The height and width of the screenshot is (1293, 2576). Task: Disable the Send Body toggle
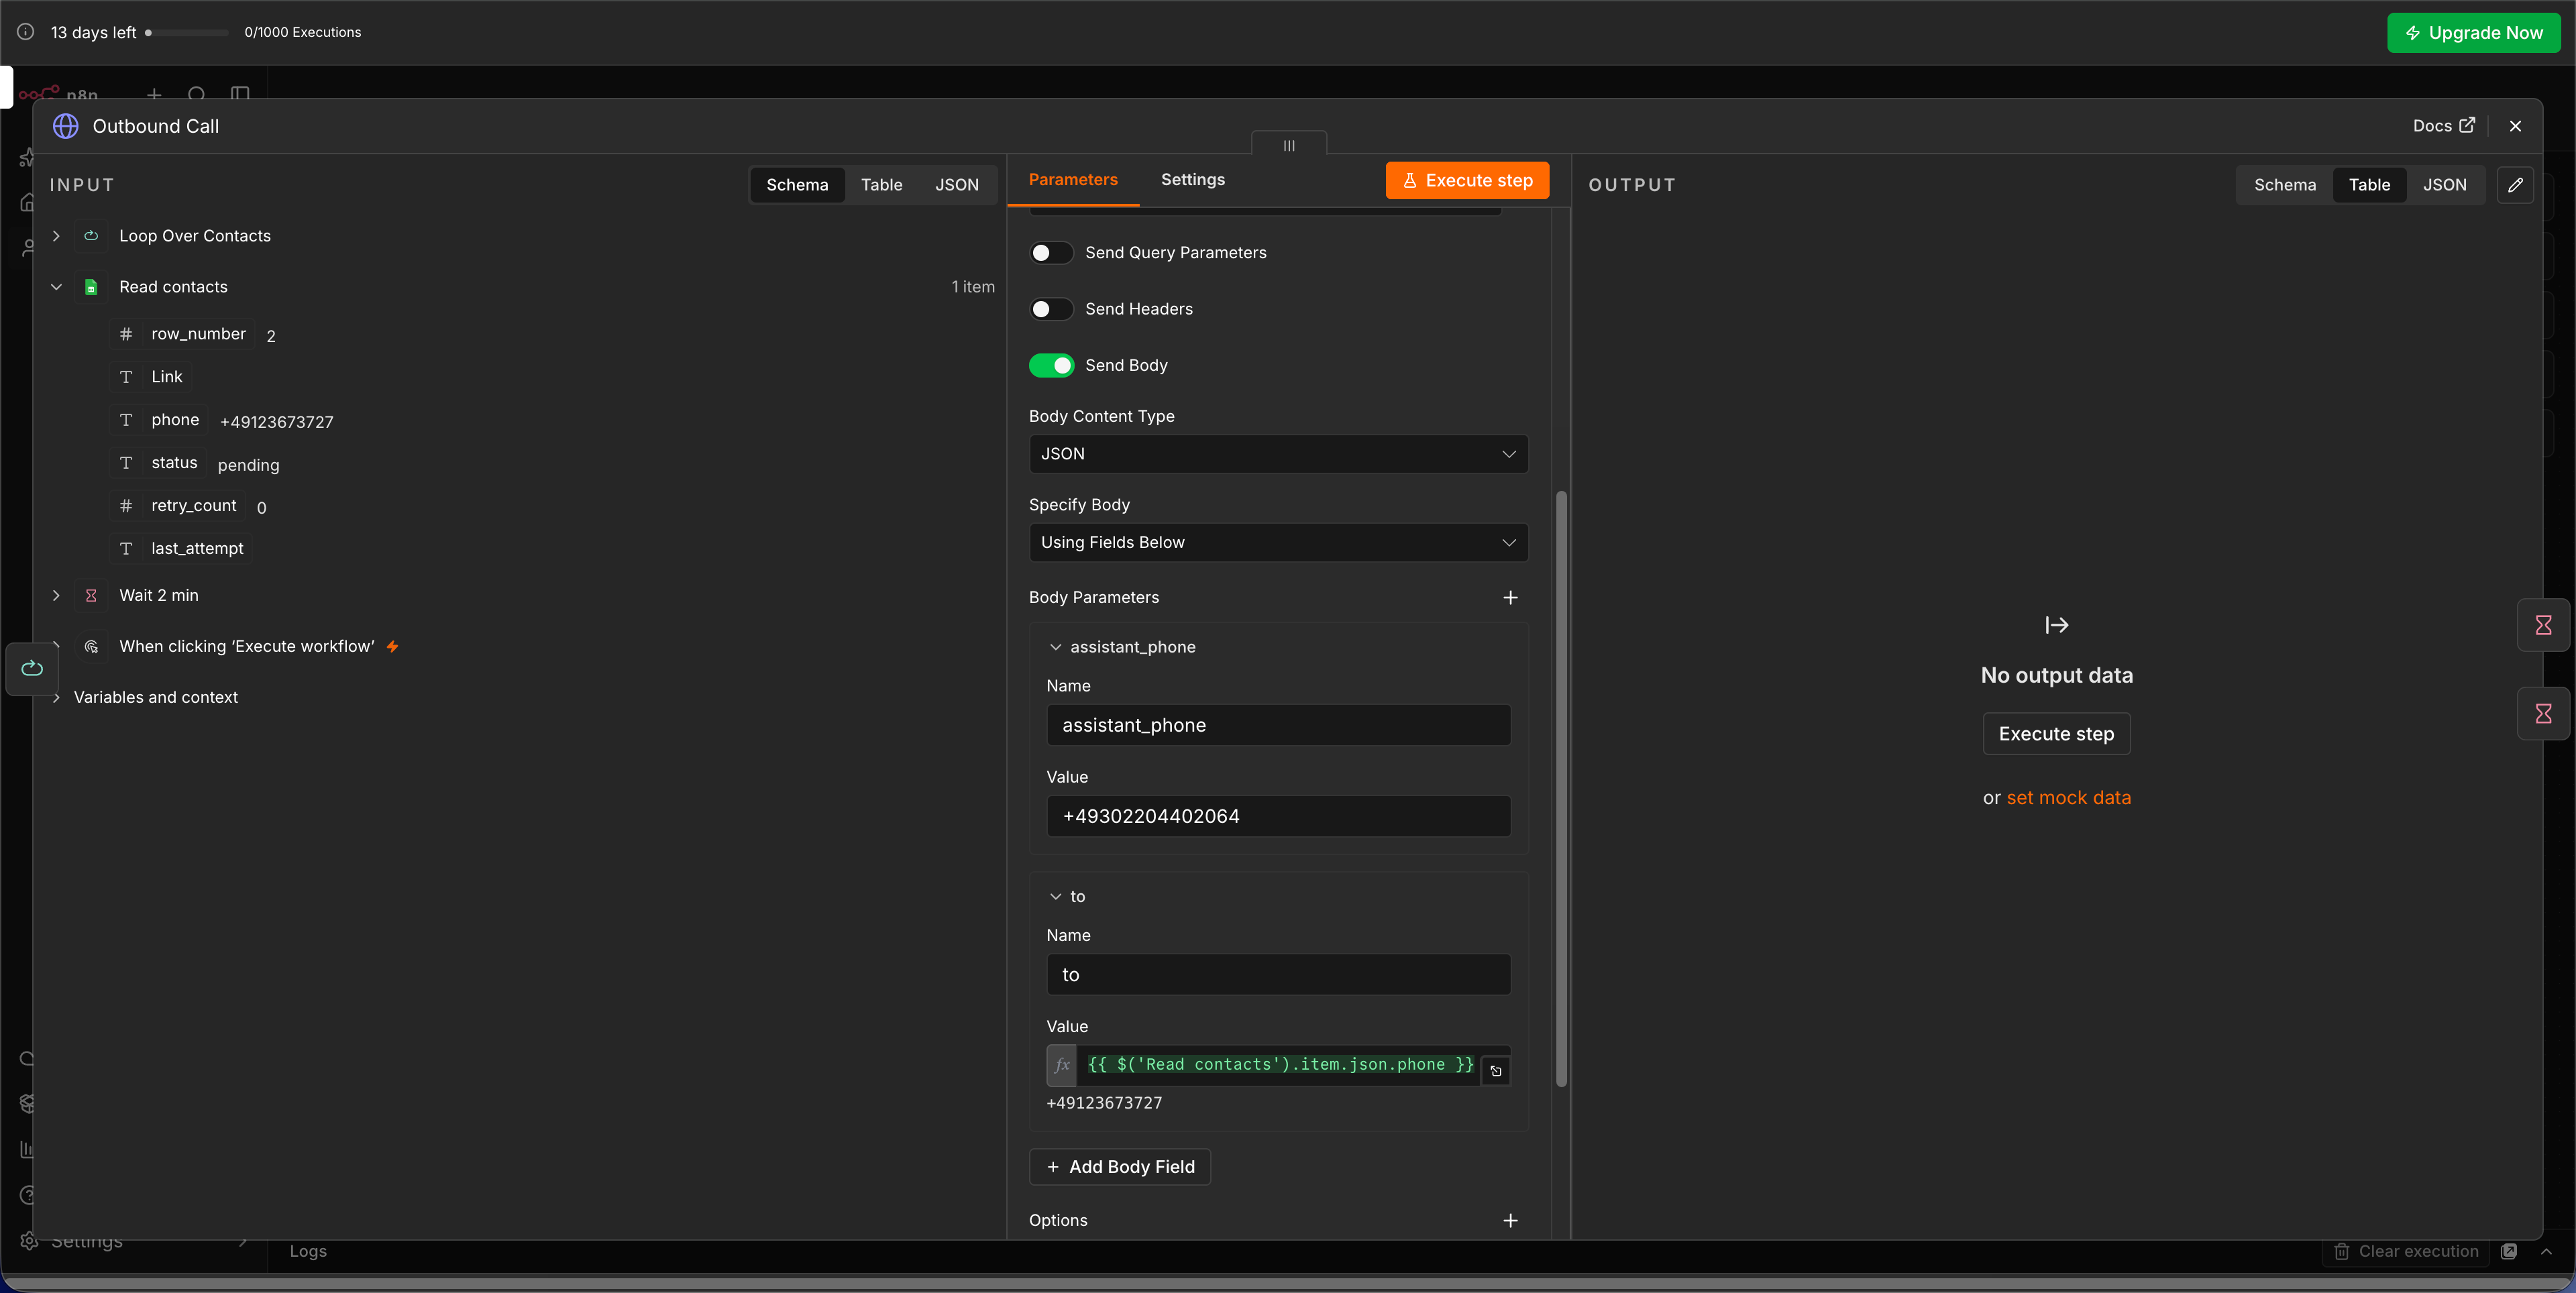pos(1051,366)
